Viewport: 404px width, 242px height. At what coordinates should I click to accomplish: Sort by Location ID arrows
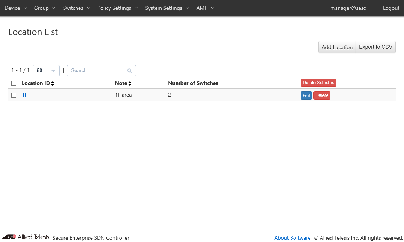click(x=53, y=83)
